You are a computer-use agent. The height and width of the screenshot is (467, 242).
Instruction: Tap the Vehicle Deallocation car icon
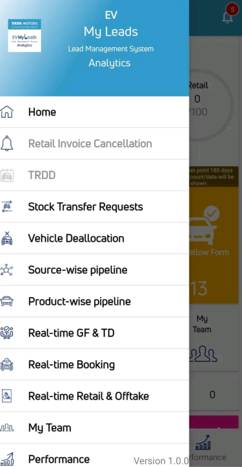tap(7, 238)
